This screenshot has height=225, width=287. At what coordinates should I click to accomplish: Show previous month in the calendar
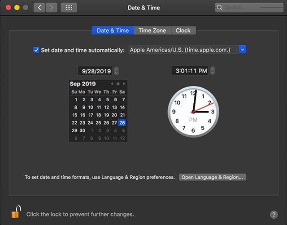point(112,84)
